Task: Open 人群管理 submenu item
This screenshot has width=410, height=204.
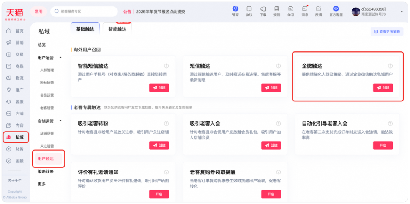Action: tap(47, 70)
